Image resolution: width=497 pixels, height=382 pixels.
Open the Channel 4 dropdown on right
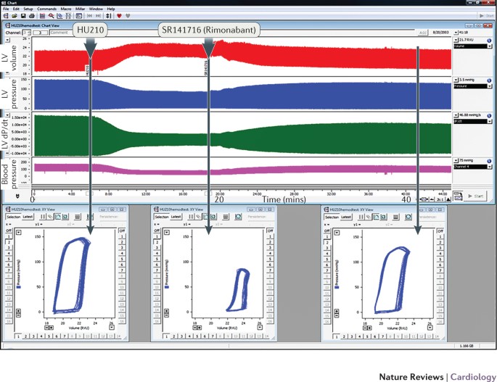click(490, 166)
